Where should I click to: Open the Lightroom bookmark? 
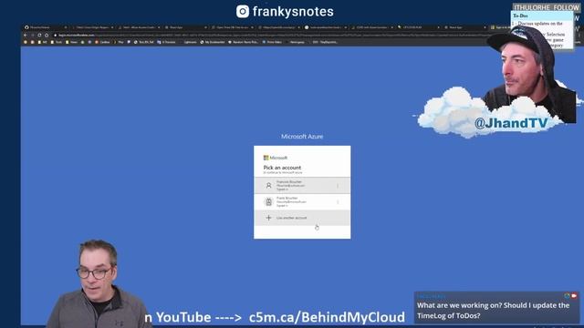click(190, 42)
